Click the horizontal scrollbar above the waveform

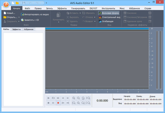(97, 29)
